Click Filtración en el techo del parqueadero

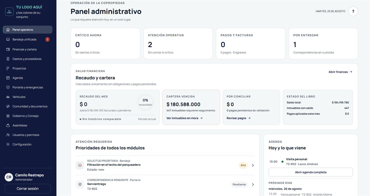point(114,165)
